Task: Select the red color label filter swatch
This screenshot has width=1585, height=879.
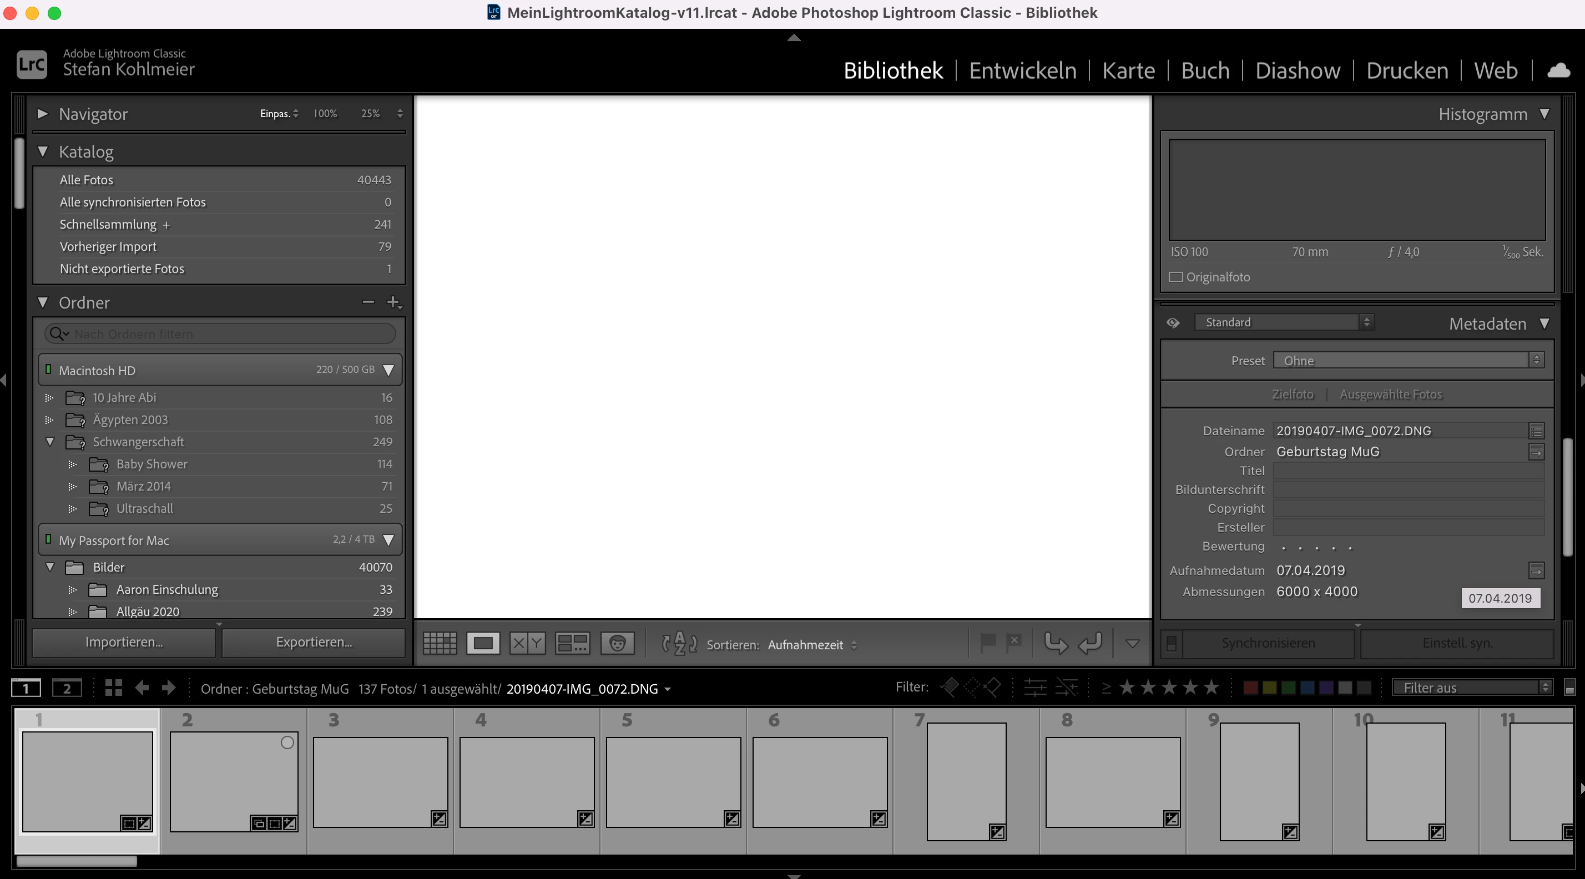Action: (1250, 688)
